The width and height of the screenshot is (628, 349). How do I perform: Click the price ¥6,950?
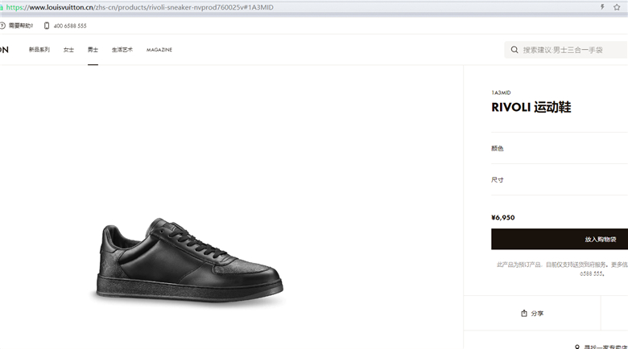tap(503, 217)
